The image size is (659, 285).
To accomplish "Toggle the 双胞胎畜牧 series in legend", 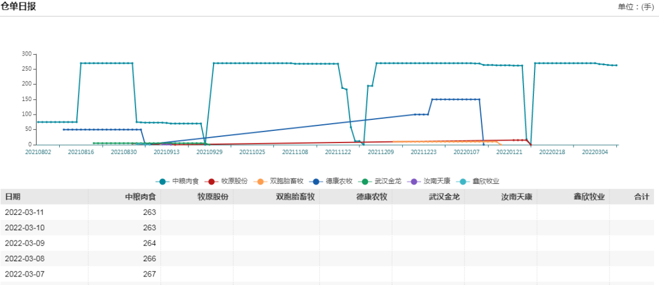I will click(x=278, y=181).
